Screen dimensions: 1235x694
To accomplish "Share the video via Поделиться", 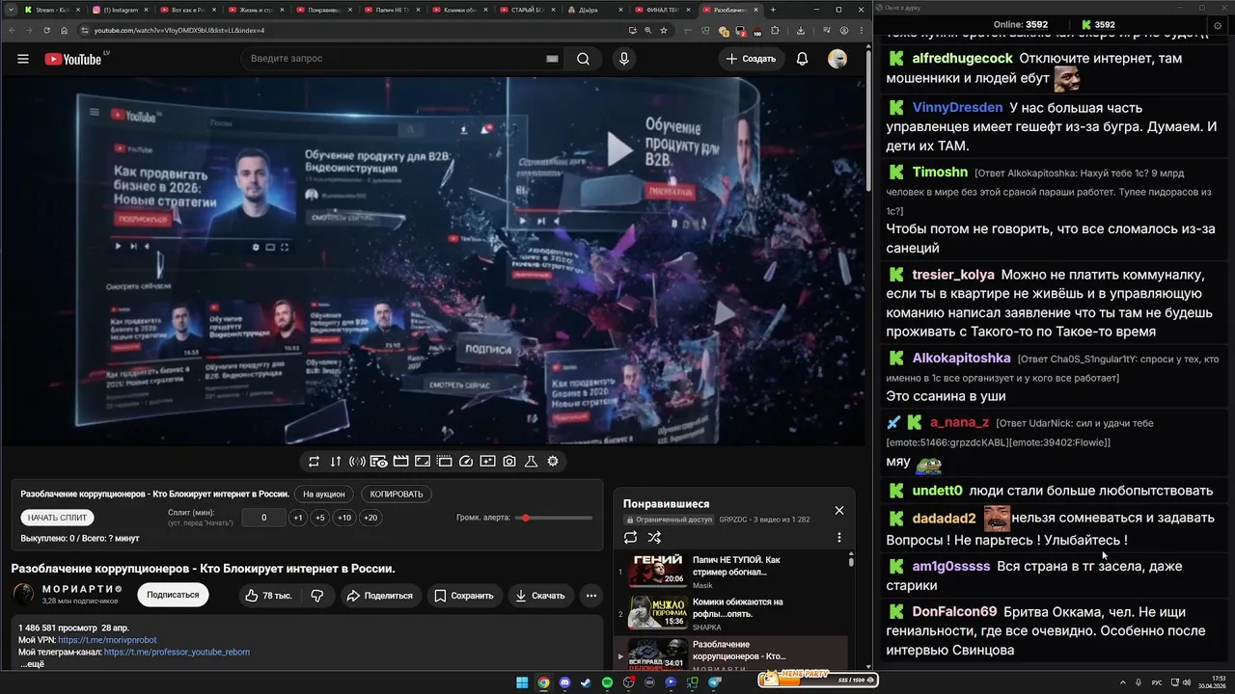I will (379, 596).
